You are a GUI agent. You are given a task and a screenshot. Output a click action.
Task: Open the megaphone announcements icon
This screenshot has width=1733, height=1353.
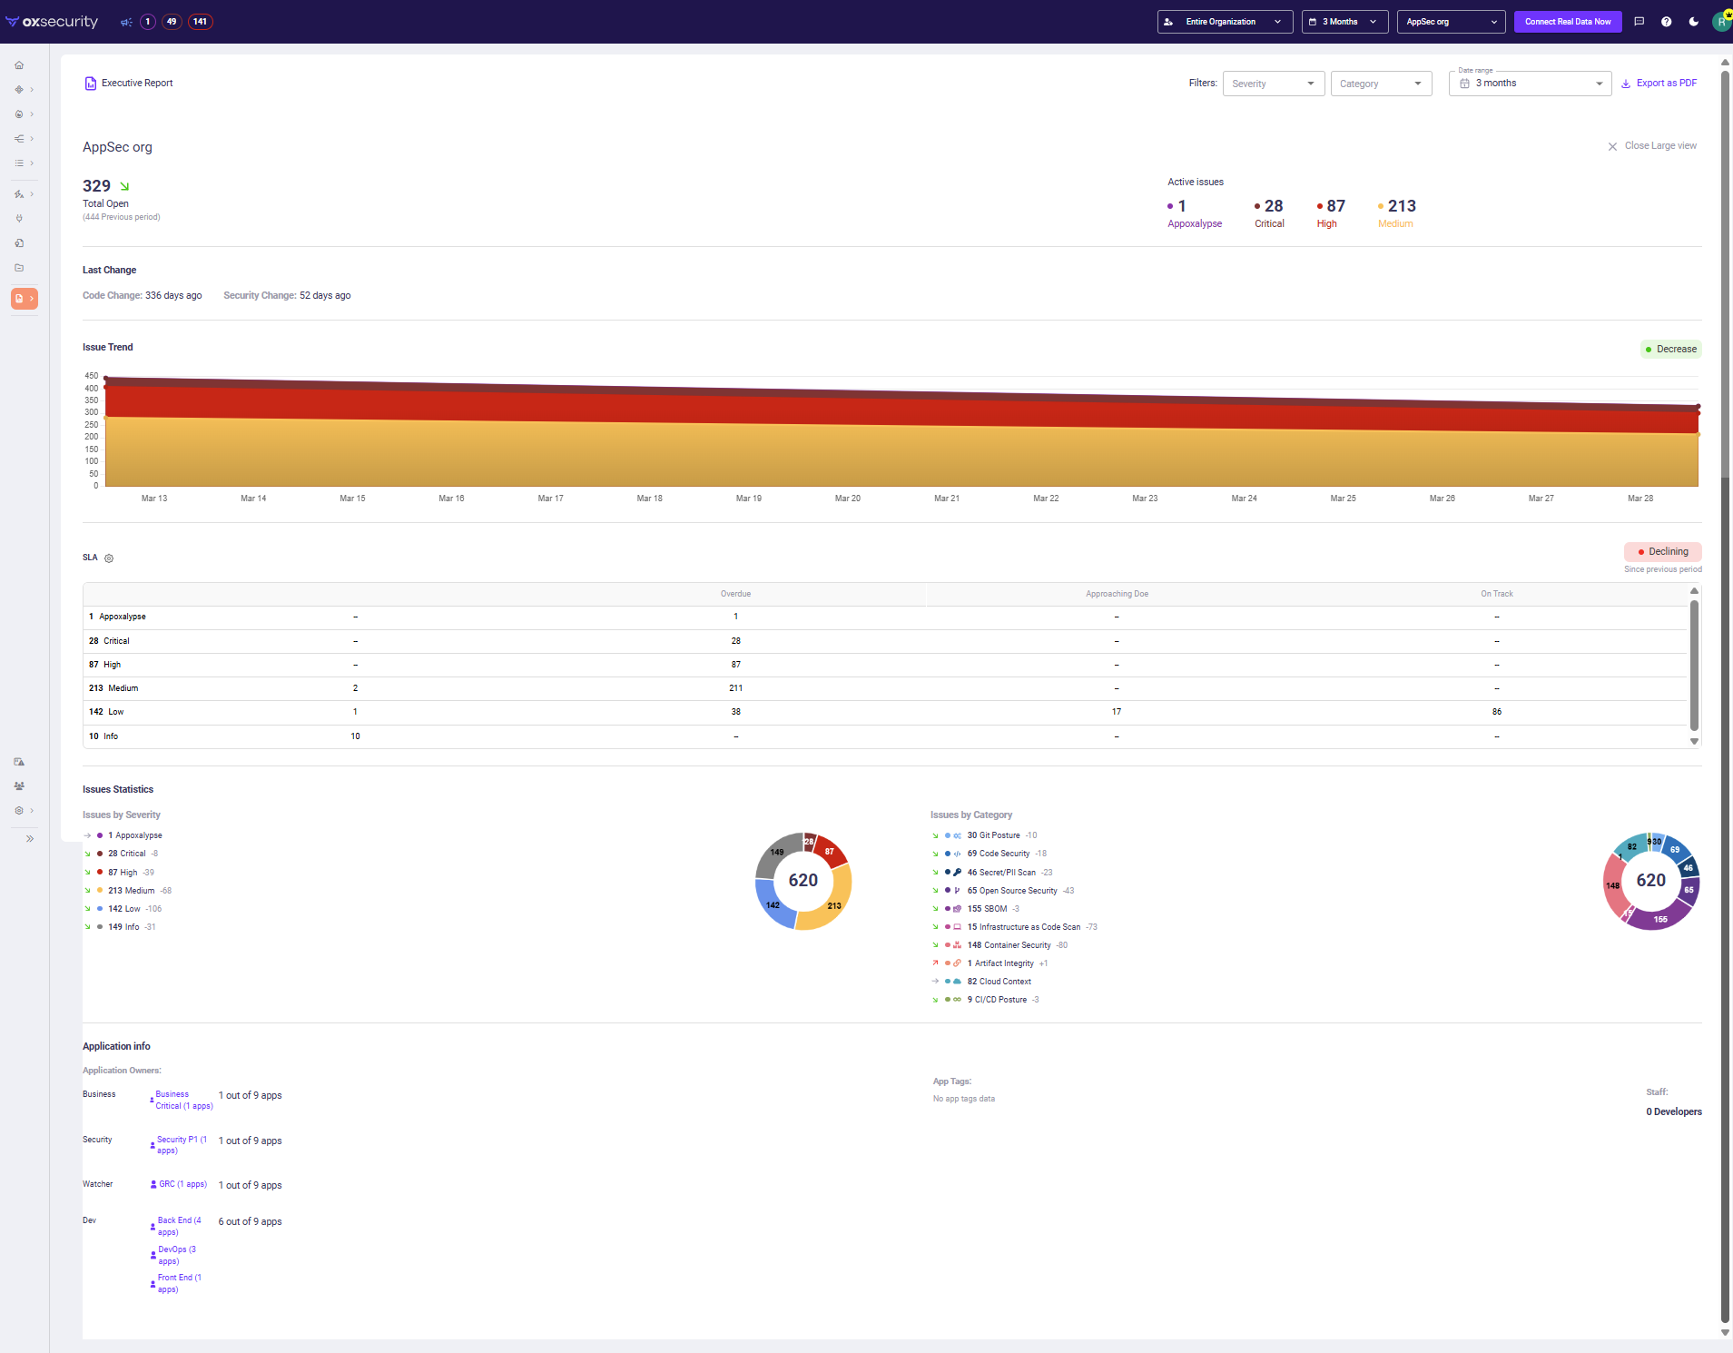click(126, 22)
